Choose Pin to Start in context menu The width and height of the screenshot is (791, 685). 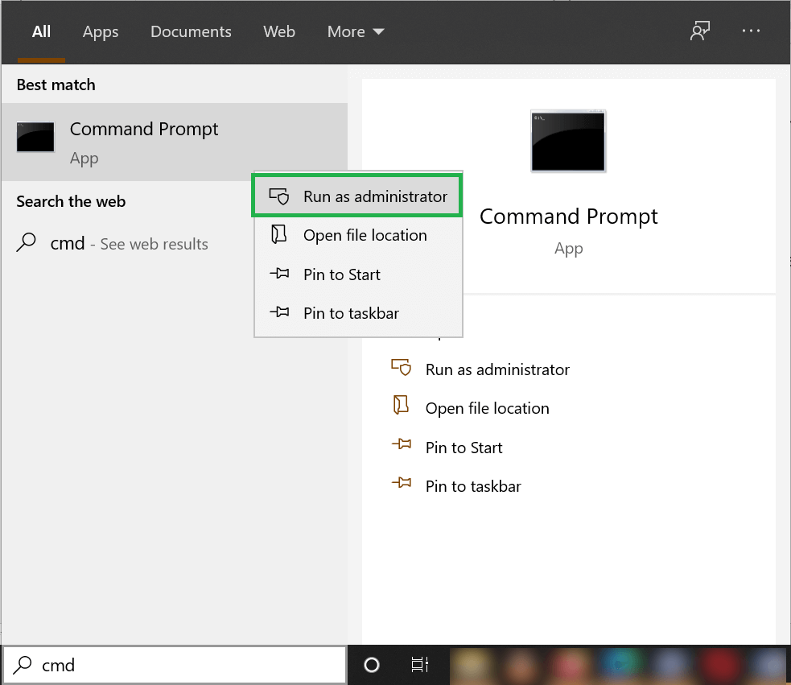(358, 274)
